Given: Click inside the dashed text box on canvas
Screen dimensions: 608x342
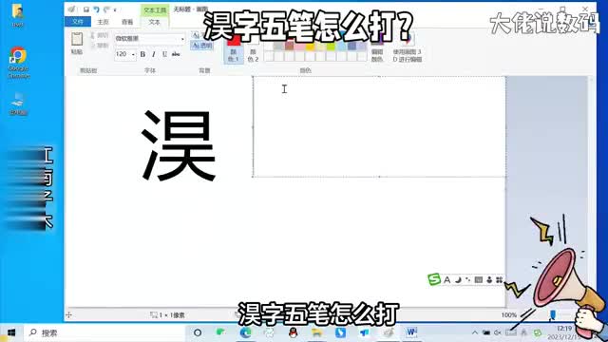Looking at the screenshot, I should click(x=379, y=126).
